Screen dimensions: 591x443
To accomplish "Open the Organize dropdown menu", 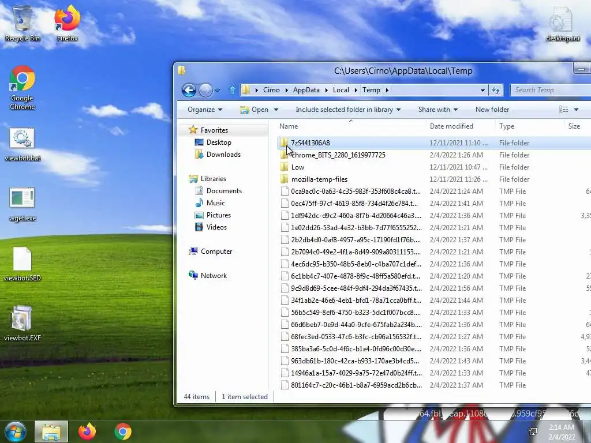I will coord(205,110).
